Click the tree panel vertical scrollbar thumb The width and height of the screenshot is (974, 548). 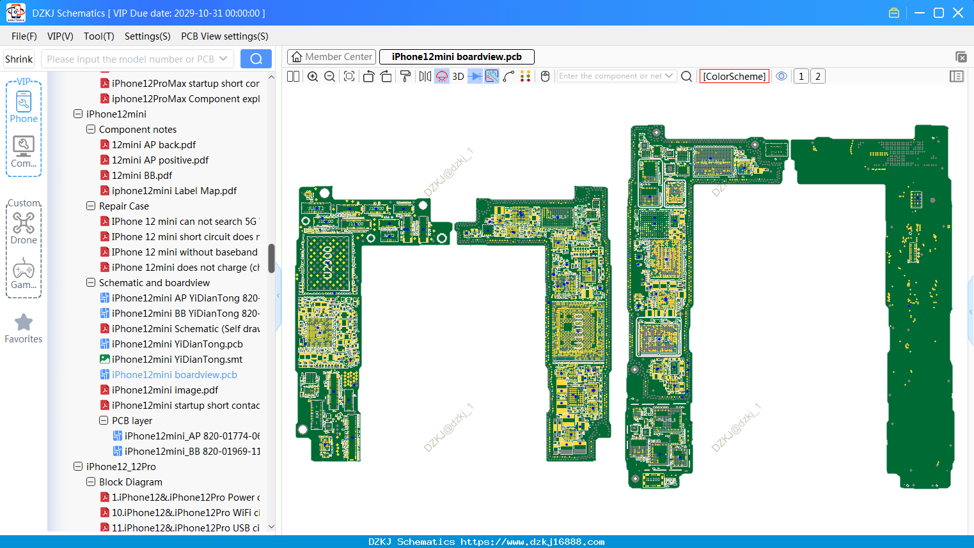click(271, 258)
